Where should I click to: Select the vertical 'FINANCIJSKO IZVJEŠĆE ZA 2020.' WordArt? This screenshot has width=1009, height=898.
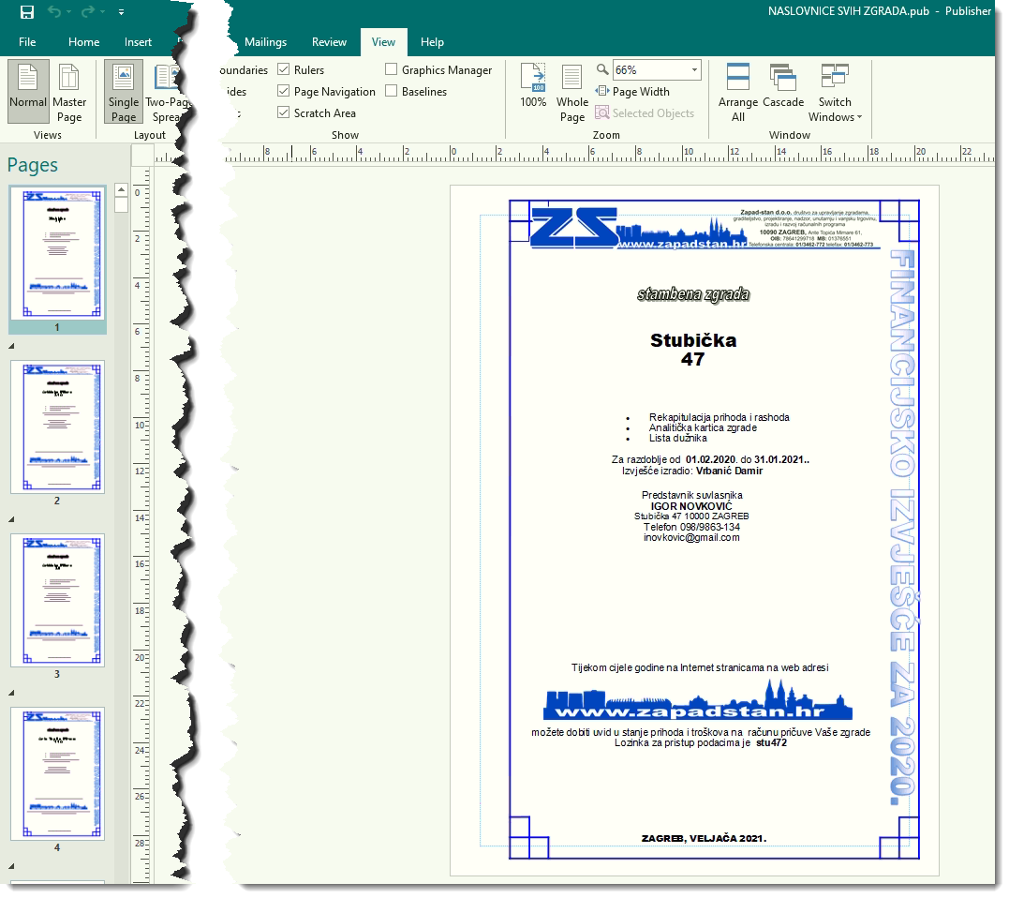[903, 527]
